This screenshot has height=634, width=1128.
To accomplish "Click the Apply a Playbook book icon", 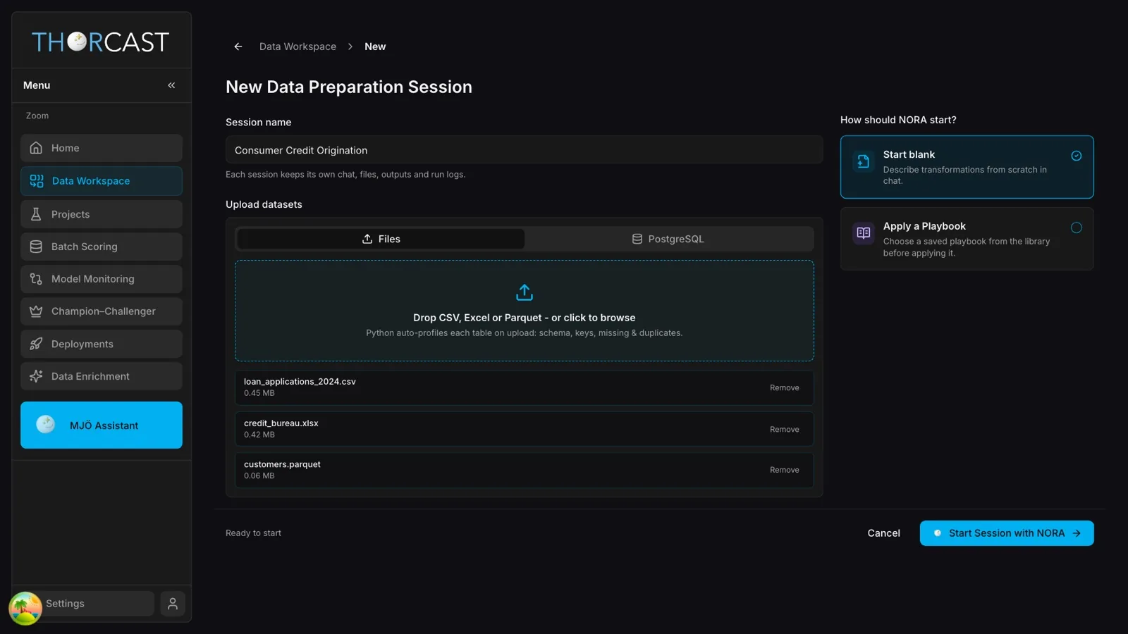I will tap(863, 233).
